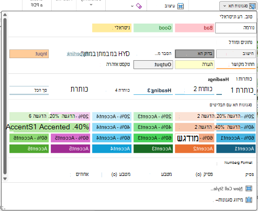Select the green Good style swatch
258x211 pixels.
click(153, 28)
